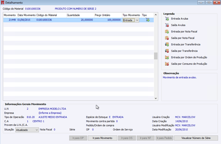Click the Usuário Modificação MARCELOW value
The height and width of the screenshot is (144, 221).
(x=188, y=126)
